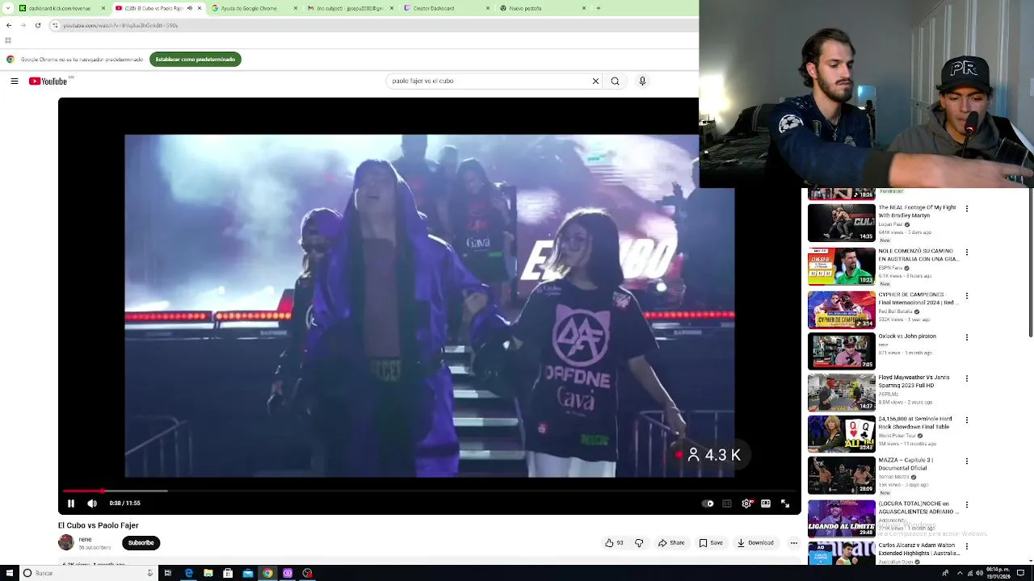
Task: Enter full screen mode
Action: (x=785, y=504)
